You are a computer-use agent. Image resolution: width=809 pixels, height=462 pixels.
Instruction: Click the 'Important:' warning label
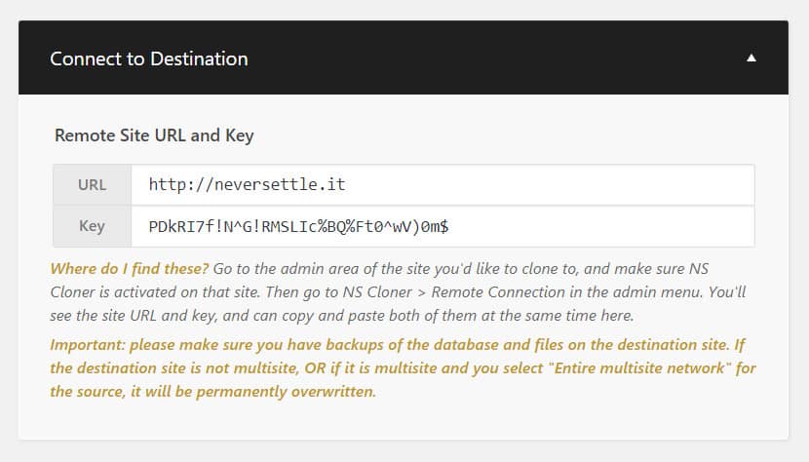coord(93,345)
